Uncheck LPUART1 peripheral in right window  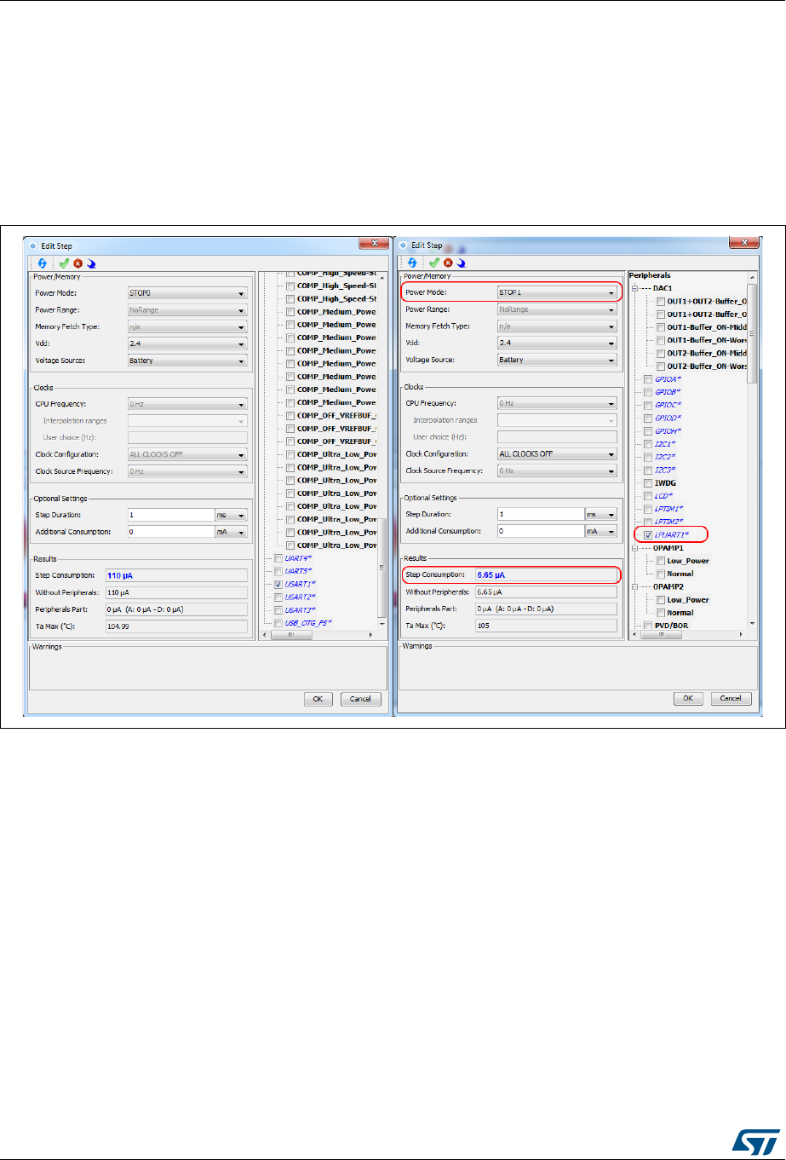pyautogui.click(x=649, y=534)
